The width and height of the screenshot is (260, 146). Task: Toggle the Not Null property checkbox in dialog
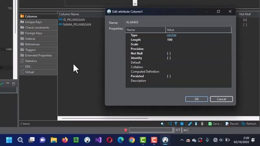pos(169,54)
